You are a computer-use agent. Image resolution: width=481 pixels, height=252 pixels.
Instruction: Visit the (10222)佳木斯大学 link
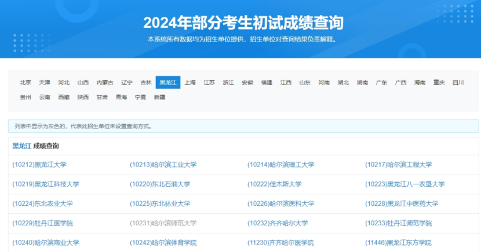tap(275, 184)
